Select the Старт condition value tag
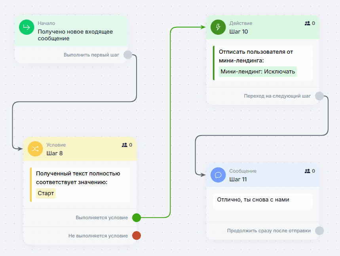340x256 pixels. [46, 193]
